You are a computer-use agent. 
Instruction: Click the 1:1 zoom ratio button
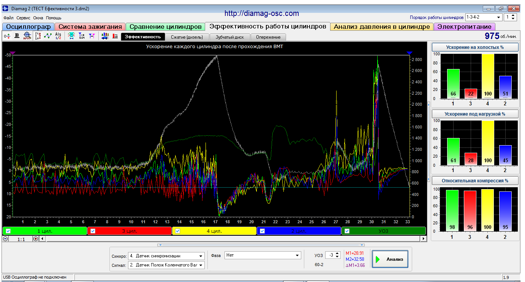tap(21, 239)
